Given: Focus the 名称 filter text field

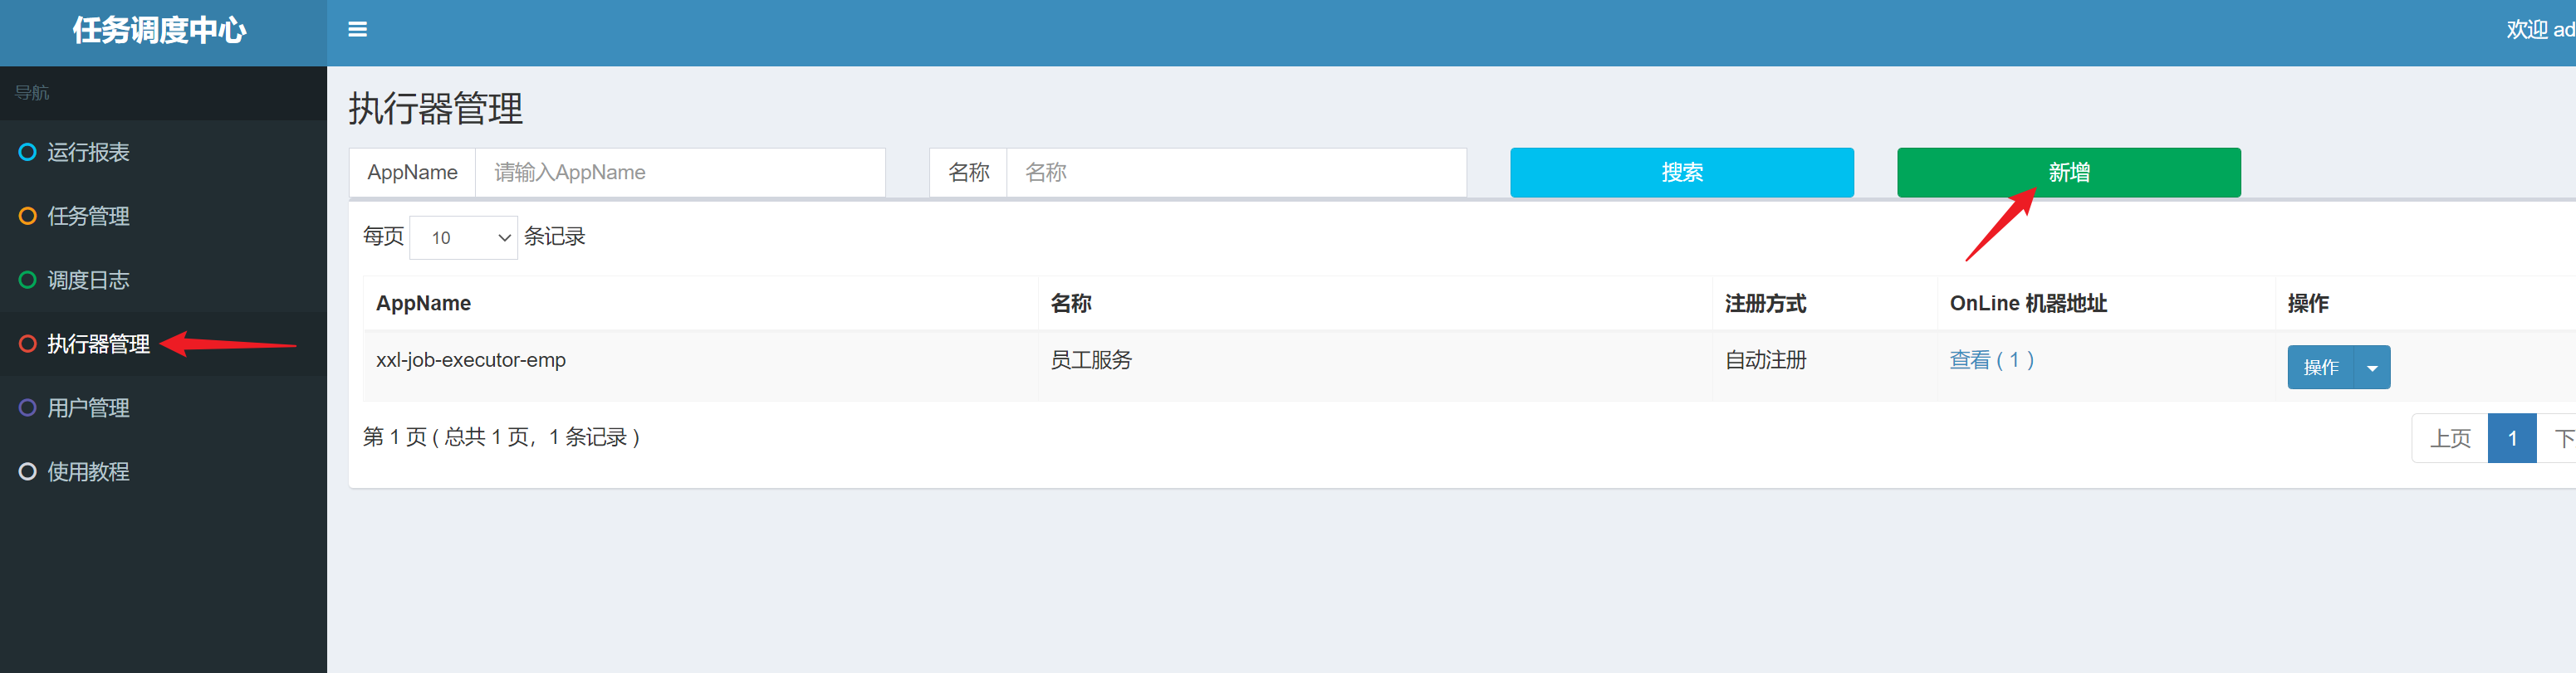Looking at the screenshot, I should 1235,172.
